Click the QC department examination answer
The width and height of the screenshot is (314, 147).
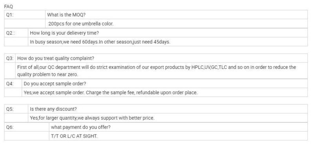[156, 67]
